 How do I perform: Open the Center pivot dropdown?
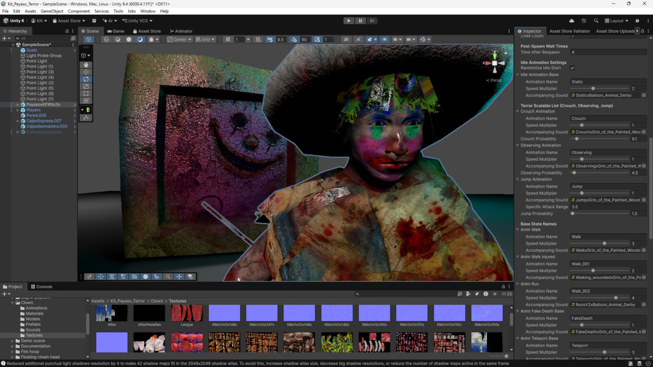[x=180, y=39]
